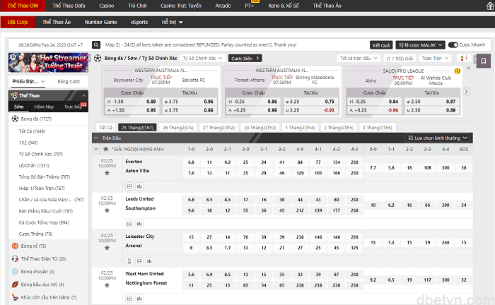Click the bell notification icon for Leicester match
Viewport: 495px width, 305px height.
point(129,261)
